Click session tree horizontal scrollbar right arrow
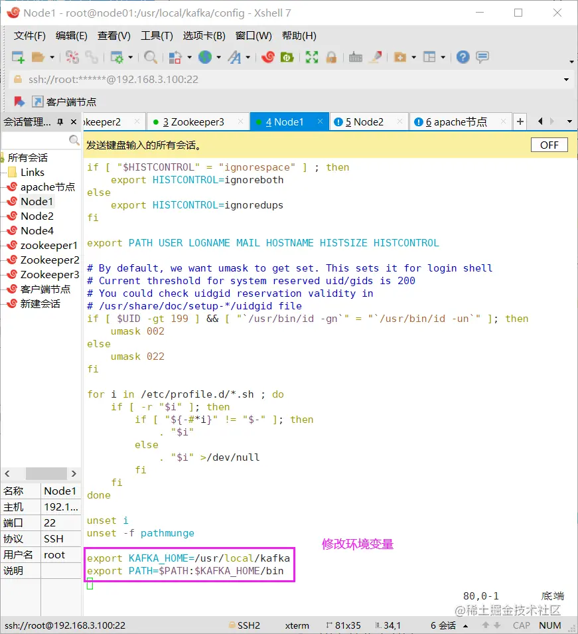The height and width of the screenshot is (634, 578). pyautogui.click(x=74, y=473)
